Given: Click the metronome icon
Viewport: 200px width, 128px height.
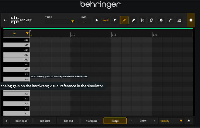Looking at the screenshot, I should [179, 20].
